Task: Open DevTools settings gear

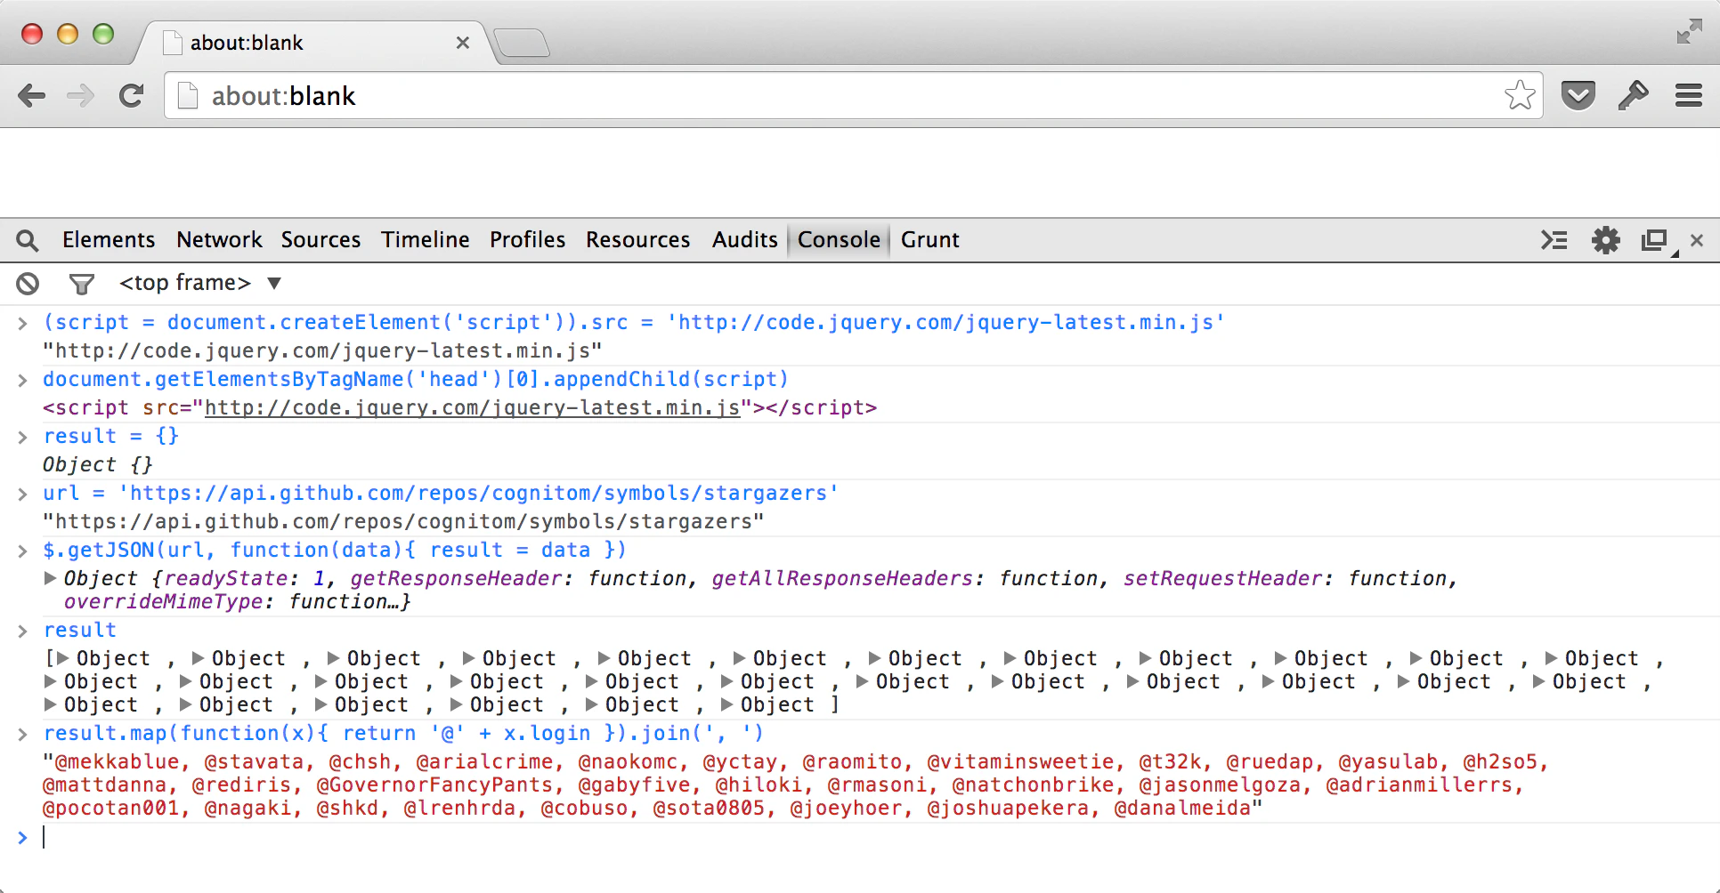Action: (1606, 240)
